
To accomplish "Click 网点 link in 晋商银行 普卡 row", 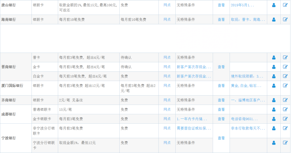I will click(167, 57).
